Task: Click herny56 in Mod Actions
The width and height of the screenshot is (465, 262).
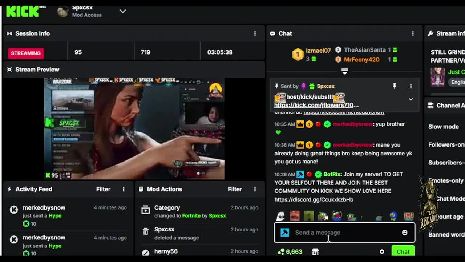Action: 166,251
